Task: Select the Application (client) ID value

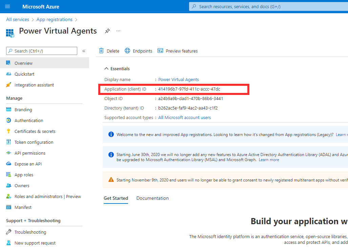Action: [x=189, y=89]
